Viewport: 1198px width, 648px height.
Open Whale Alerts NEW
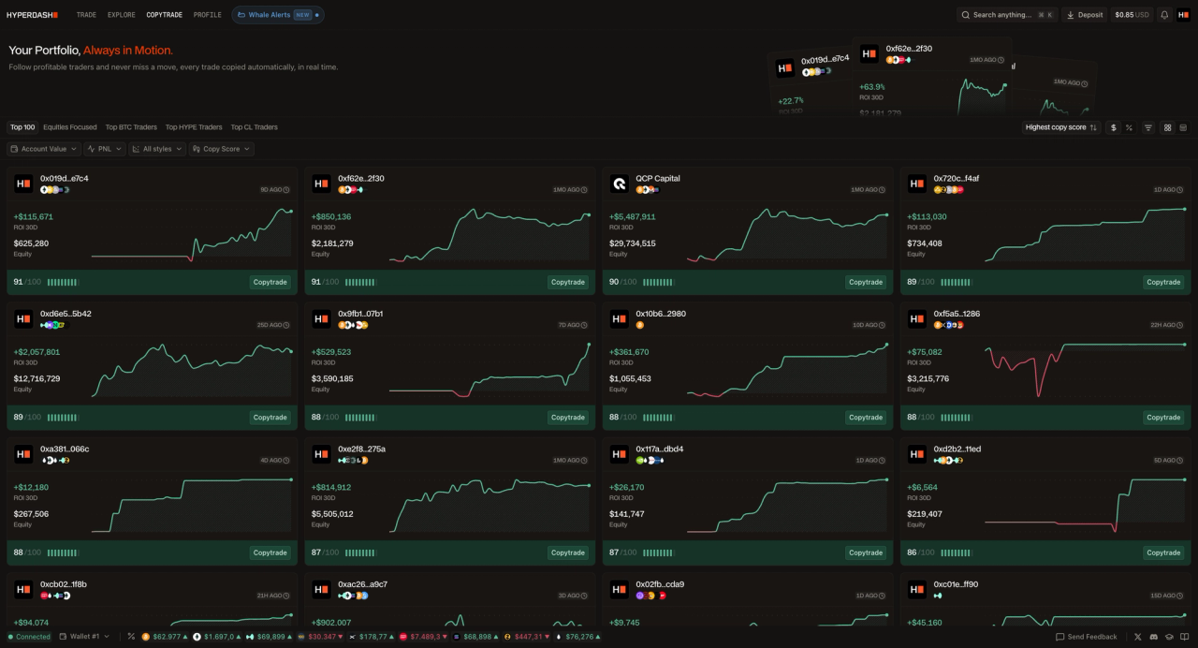278,15
